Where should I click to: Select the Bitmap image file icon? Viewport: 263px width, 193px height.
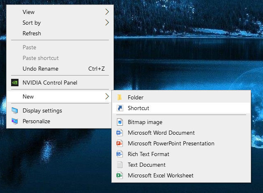pos(120,122)
